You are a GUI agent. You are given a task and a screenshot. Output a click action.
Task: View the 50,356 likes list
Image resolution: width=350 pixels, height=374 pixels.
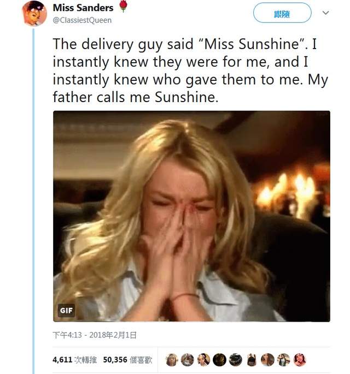point(127,360)
